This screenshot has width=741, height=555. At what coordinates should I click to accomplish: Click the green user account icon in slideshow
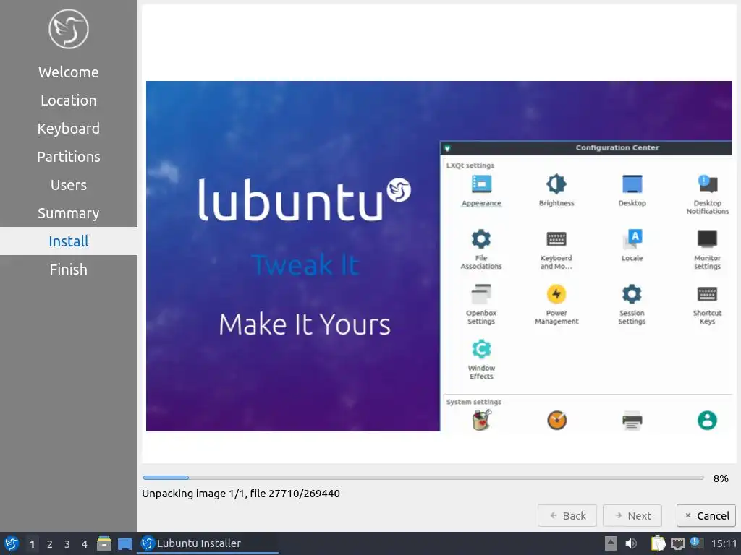[x=707, y=420]
